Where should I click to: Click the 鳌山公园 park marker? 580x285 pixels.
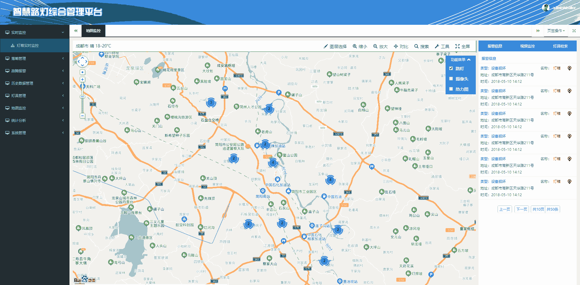(280, 155)
